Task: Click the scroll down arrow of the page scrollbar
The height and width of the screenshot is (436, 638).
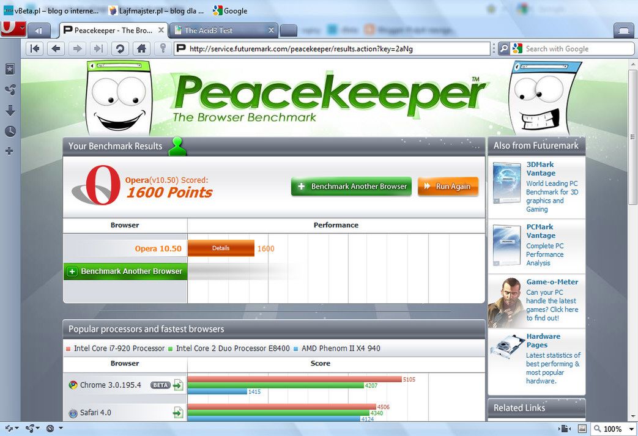Action: [x=632, y=416]
